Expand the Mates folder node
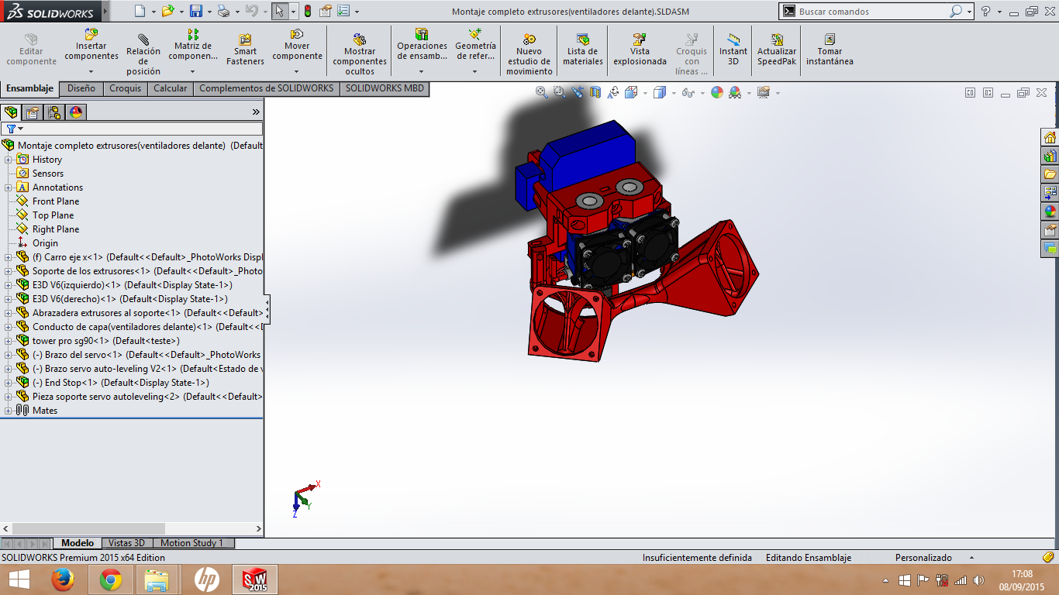Viewport: 1059px width, 595px height. pyautogui.click(x=9, y=411)
